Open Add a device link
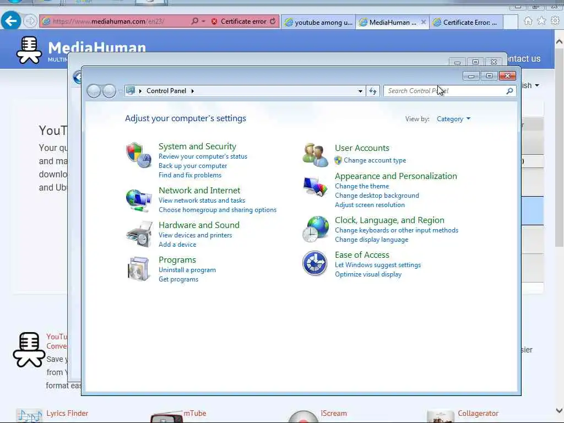 coord(177,245)
